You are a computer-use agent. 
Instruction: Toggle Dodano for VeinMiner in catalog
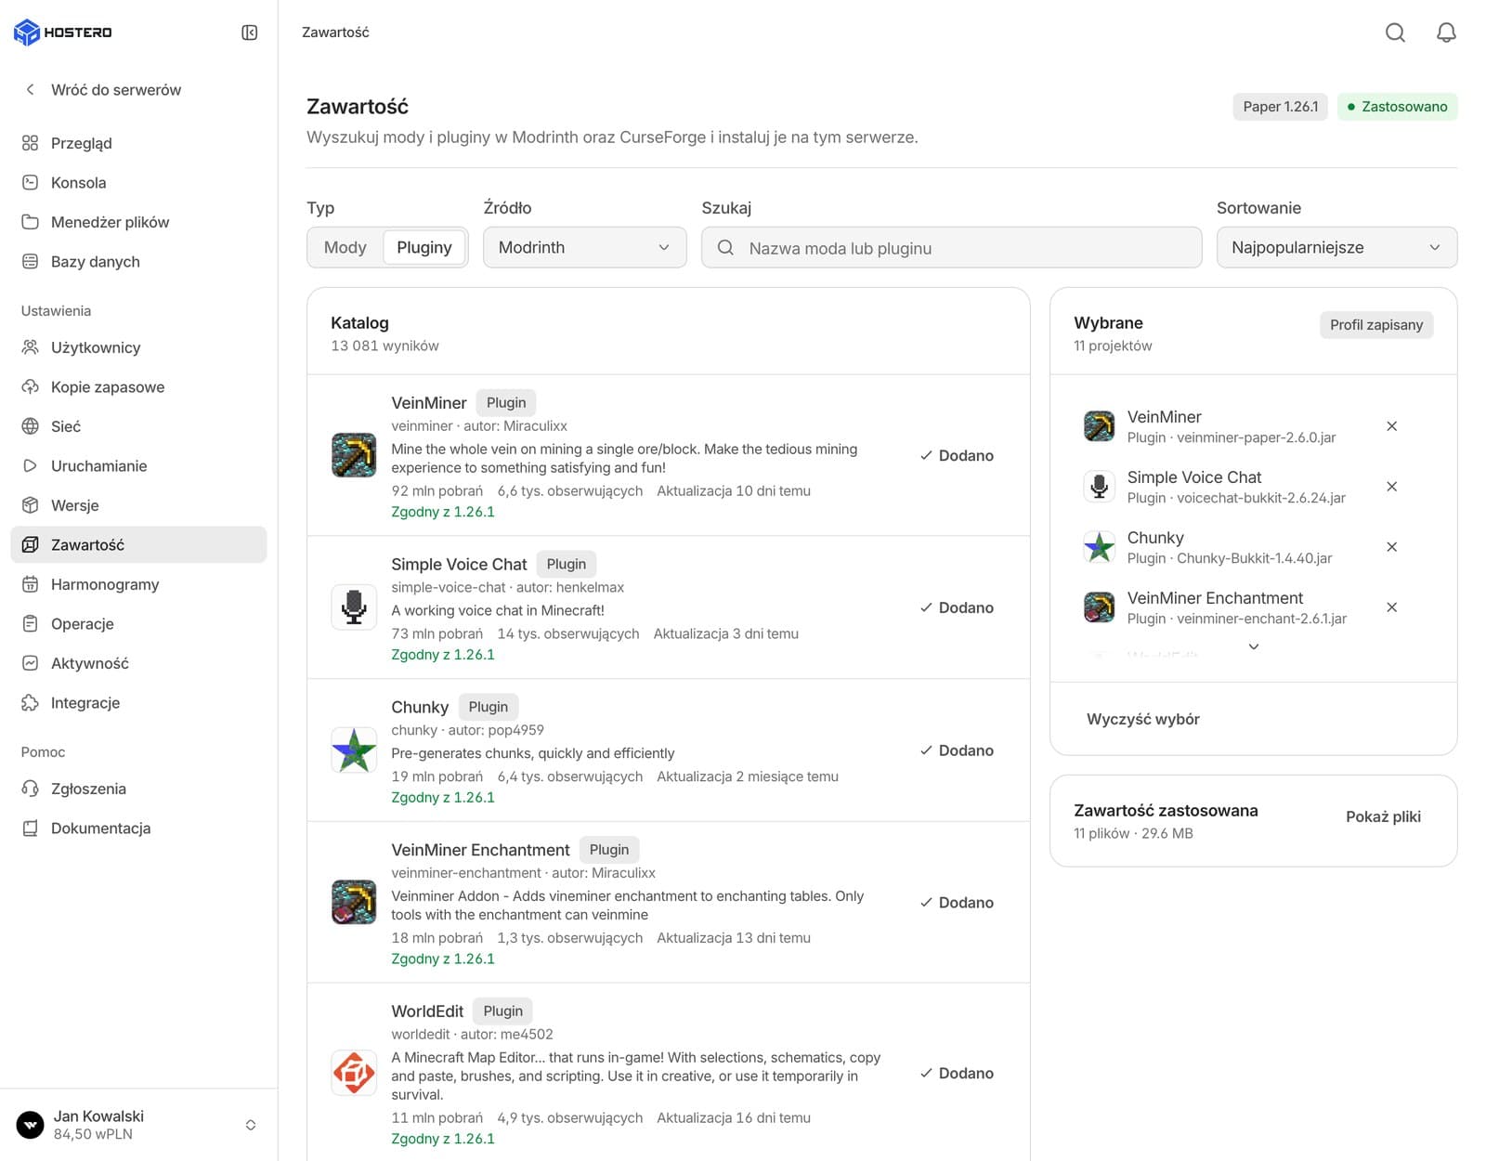coord(957,455)
